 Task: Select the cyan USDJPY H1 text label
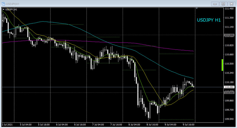[209, 20]
